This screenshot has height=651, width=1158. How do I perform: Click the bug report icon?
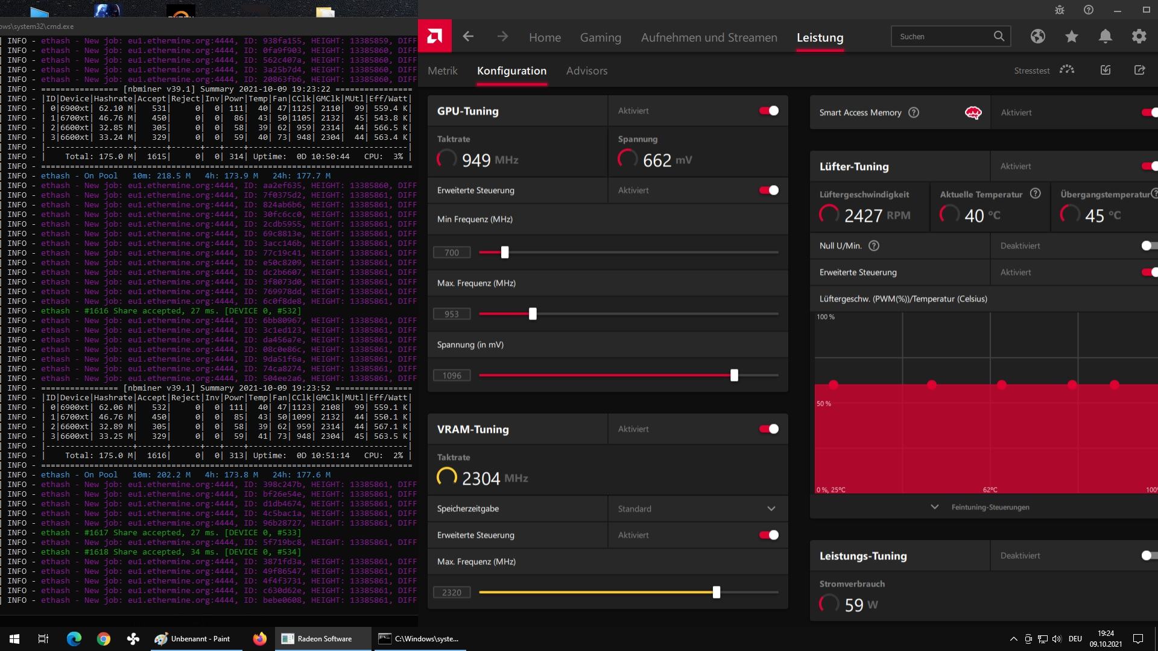click(x=1060, y=10)
